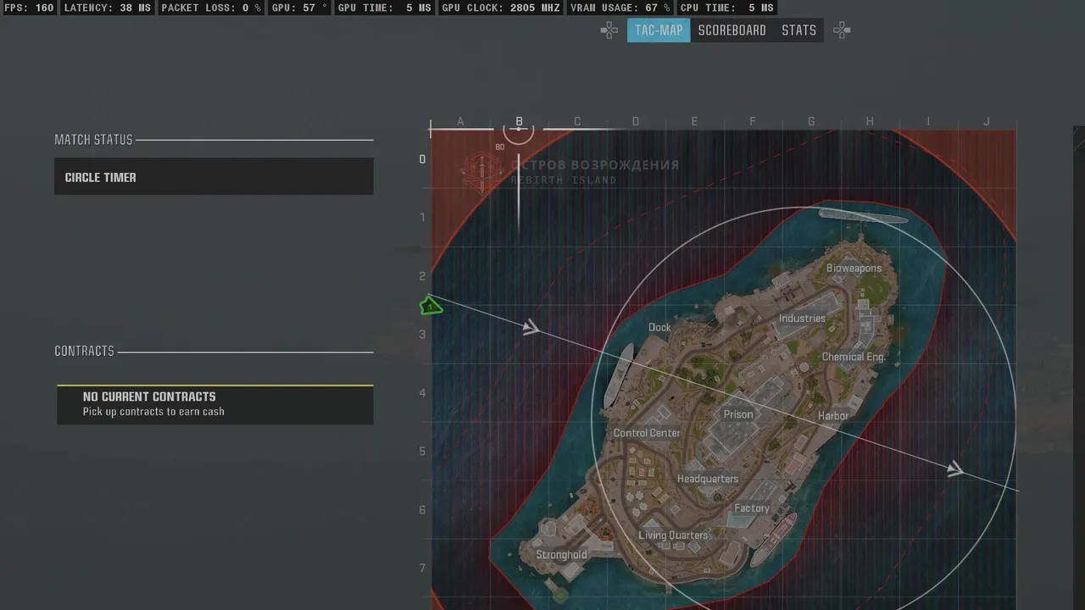Click the 'Pick up contracts to earn cash' text
1085x610 pixels.
[x=153, y=412]
